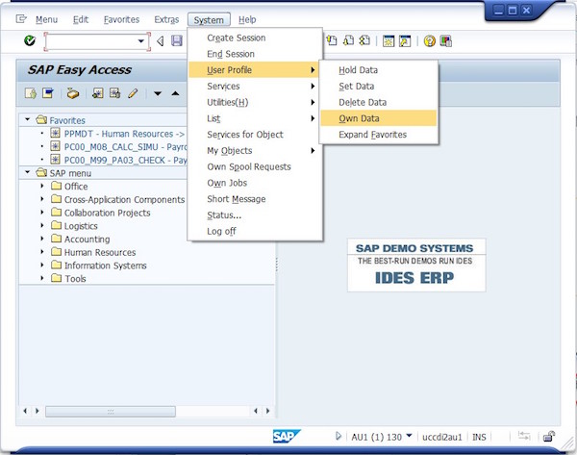Select Own Data from User Profile submenu
The height and width of the screenshot is (455, 577).
click(x=358, y=118)
